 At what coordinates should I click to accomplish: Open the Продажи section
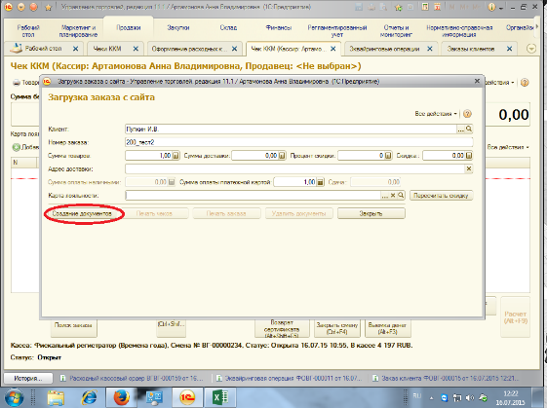(129, 27)
